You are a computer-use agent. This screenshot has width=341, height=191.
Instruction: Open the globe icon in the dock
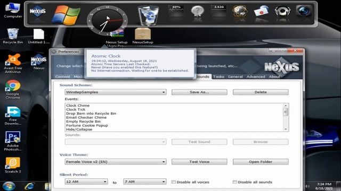(240, 11)
